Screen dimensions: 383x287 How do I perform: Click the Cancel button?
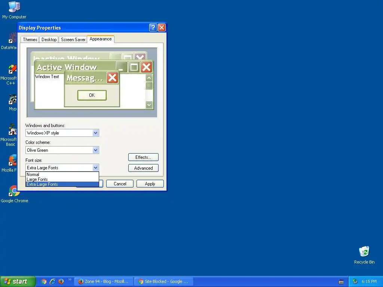tap(120, 184)
